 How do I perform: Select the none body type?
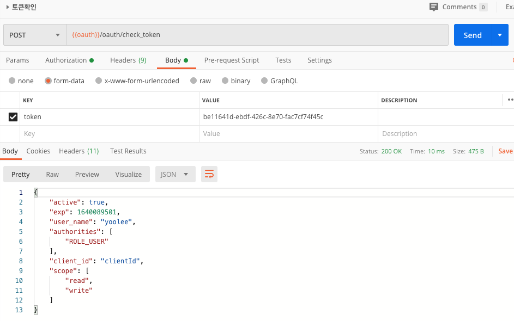[x=12, y=81]
